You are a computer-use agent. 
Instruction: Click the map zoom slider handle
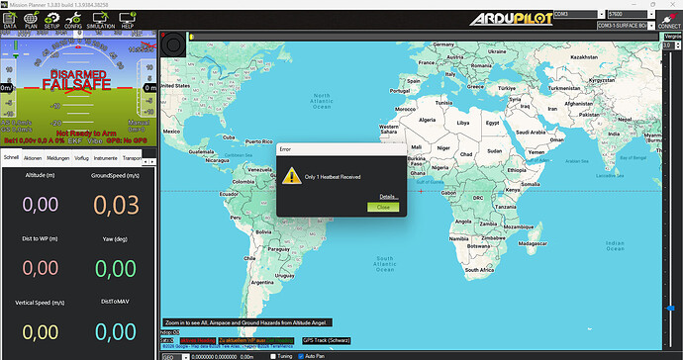click(670, 309)
